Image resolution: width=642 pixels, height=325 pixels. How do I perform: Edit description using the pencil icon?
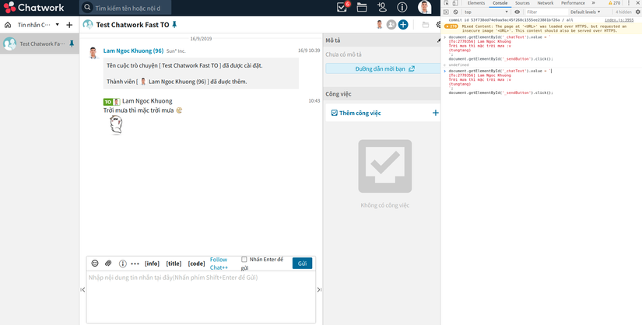[439, 40]
